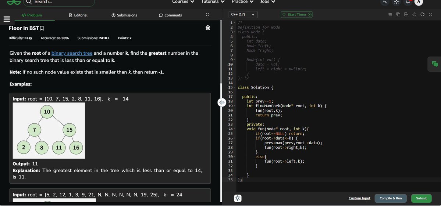Collapse class Node fold at line 3
The height and width of the screenshot is (206, 441).
235,32
